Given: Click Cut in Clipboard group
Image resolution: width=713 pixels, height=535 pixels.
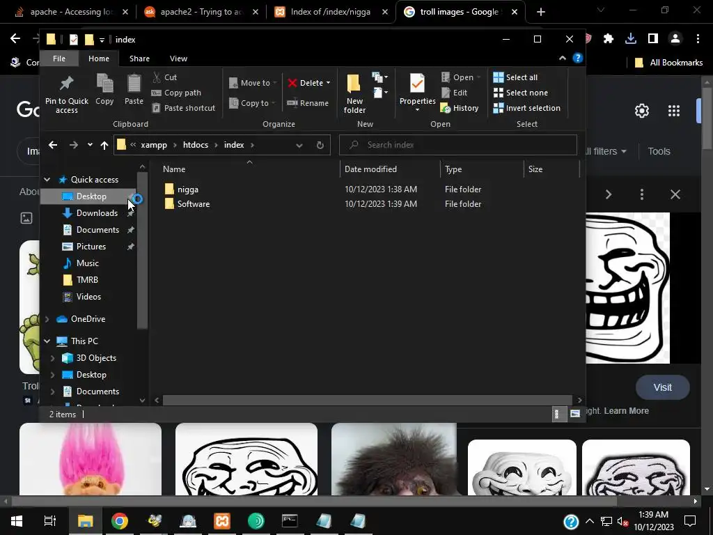Looking at the screenshot, I should click(164, 77).
